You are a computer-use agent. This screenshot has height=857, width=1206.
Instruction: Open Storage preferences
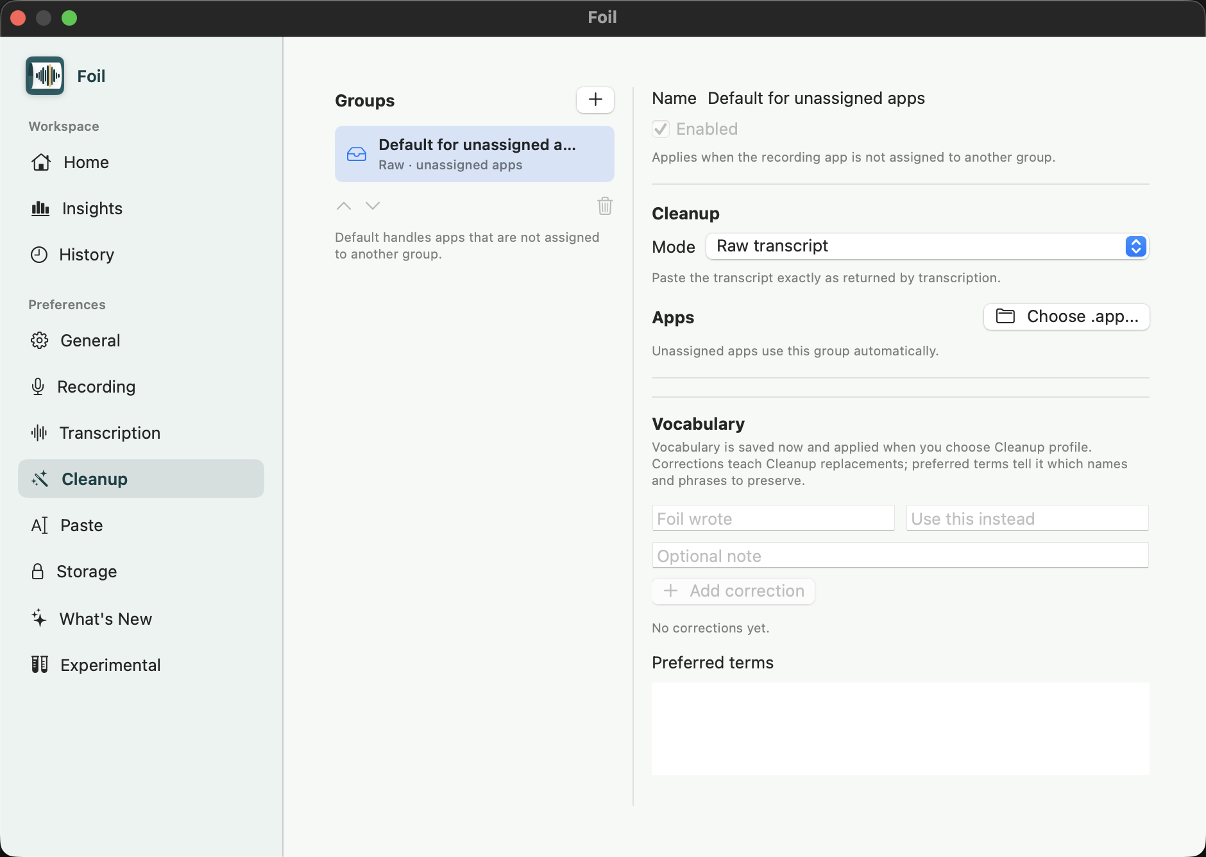[141, 572]
